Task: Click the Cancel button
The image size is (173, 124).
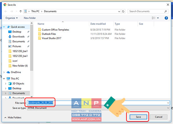Action: 159,117
